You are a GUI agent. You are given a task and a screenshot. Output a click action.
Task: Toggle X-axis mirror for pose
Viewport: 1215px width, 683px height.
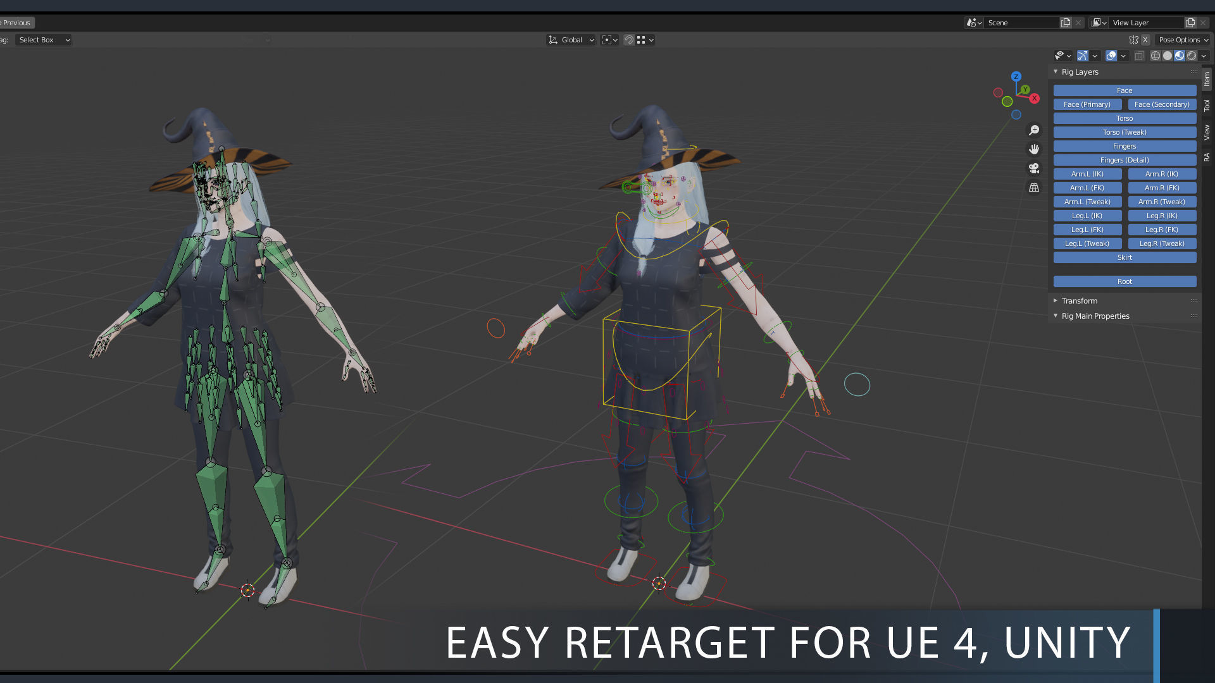(1145, 40)
